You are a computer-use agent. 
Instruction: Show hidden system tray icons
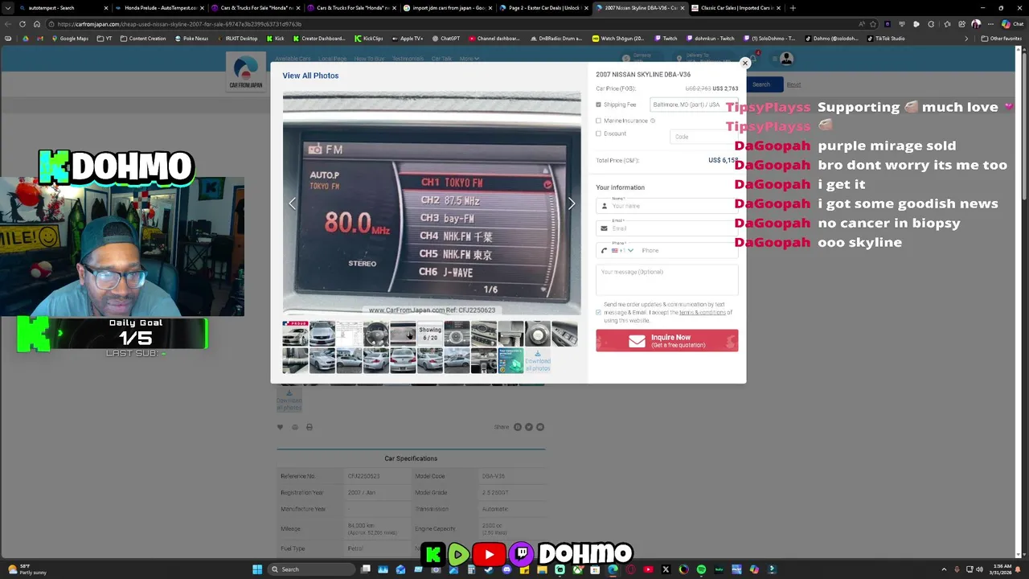point(944,569)
